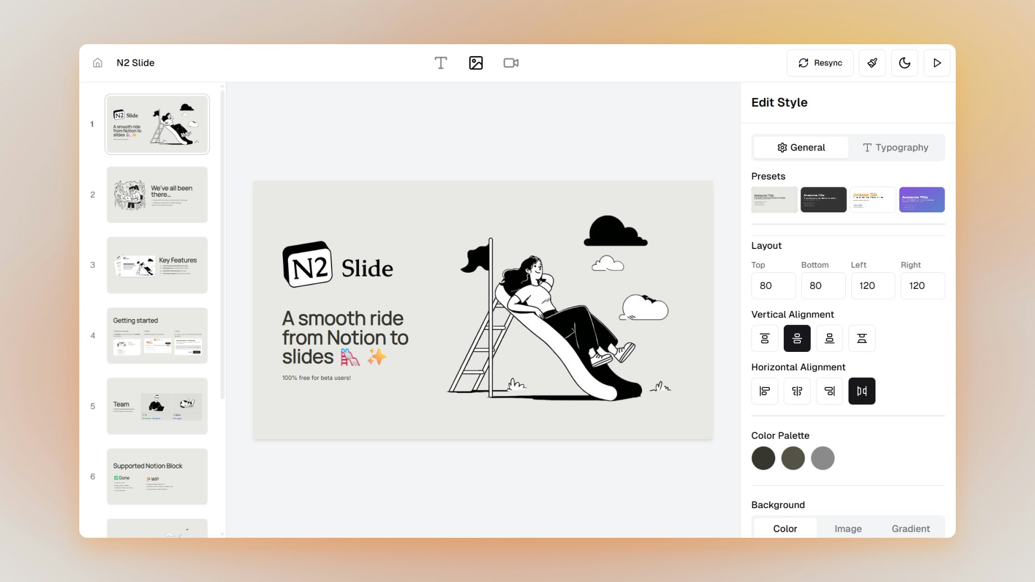
Task: Open the text formatting tool in top toolbar
Action: pos(441,63)
